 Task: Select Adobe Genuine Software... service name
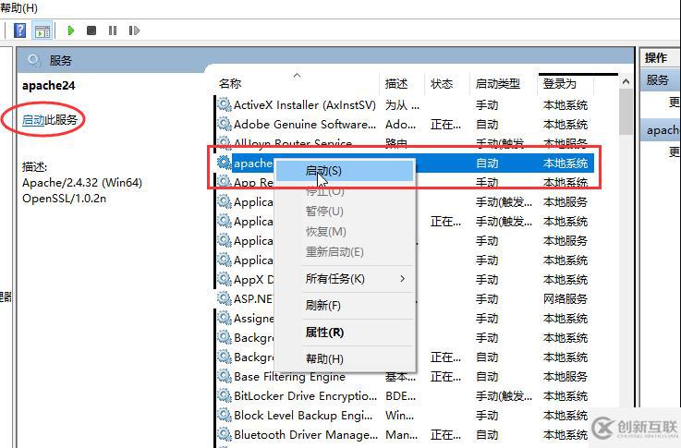305,125
